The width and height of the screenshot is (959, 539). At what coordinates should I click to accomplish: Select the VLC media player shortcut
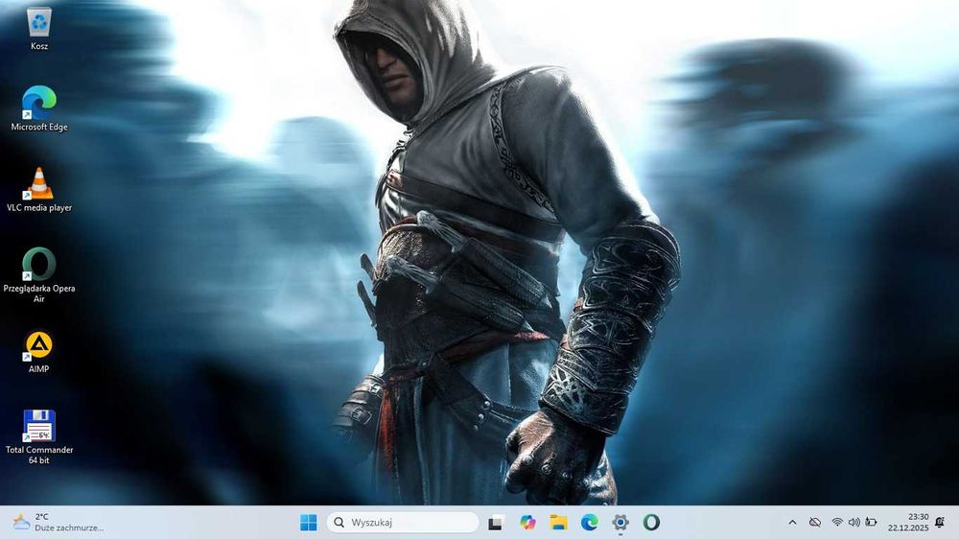[39, 190]
